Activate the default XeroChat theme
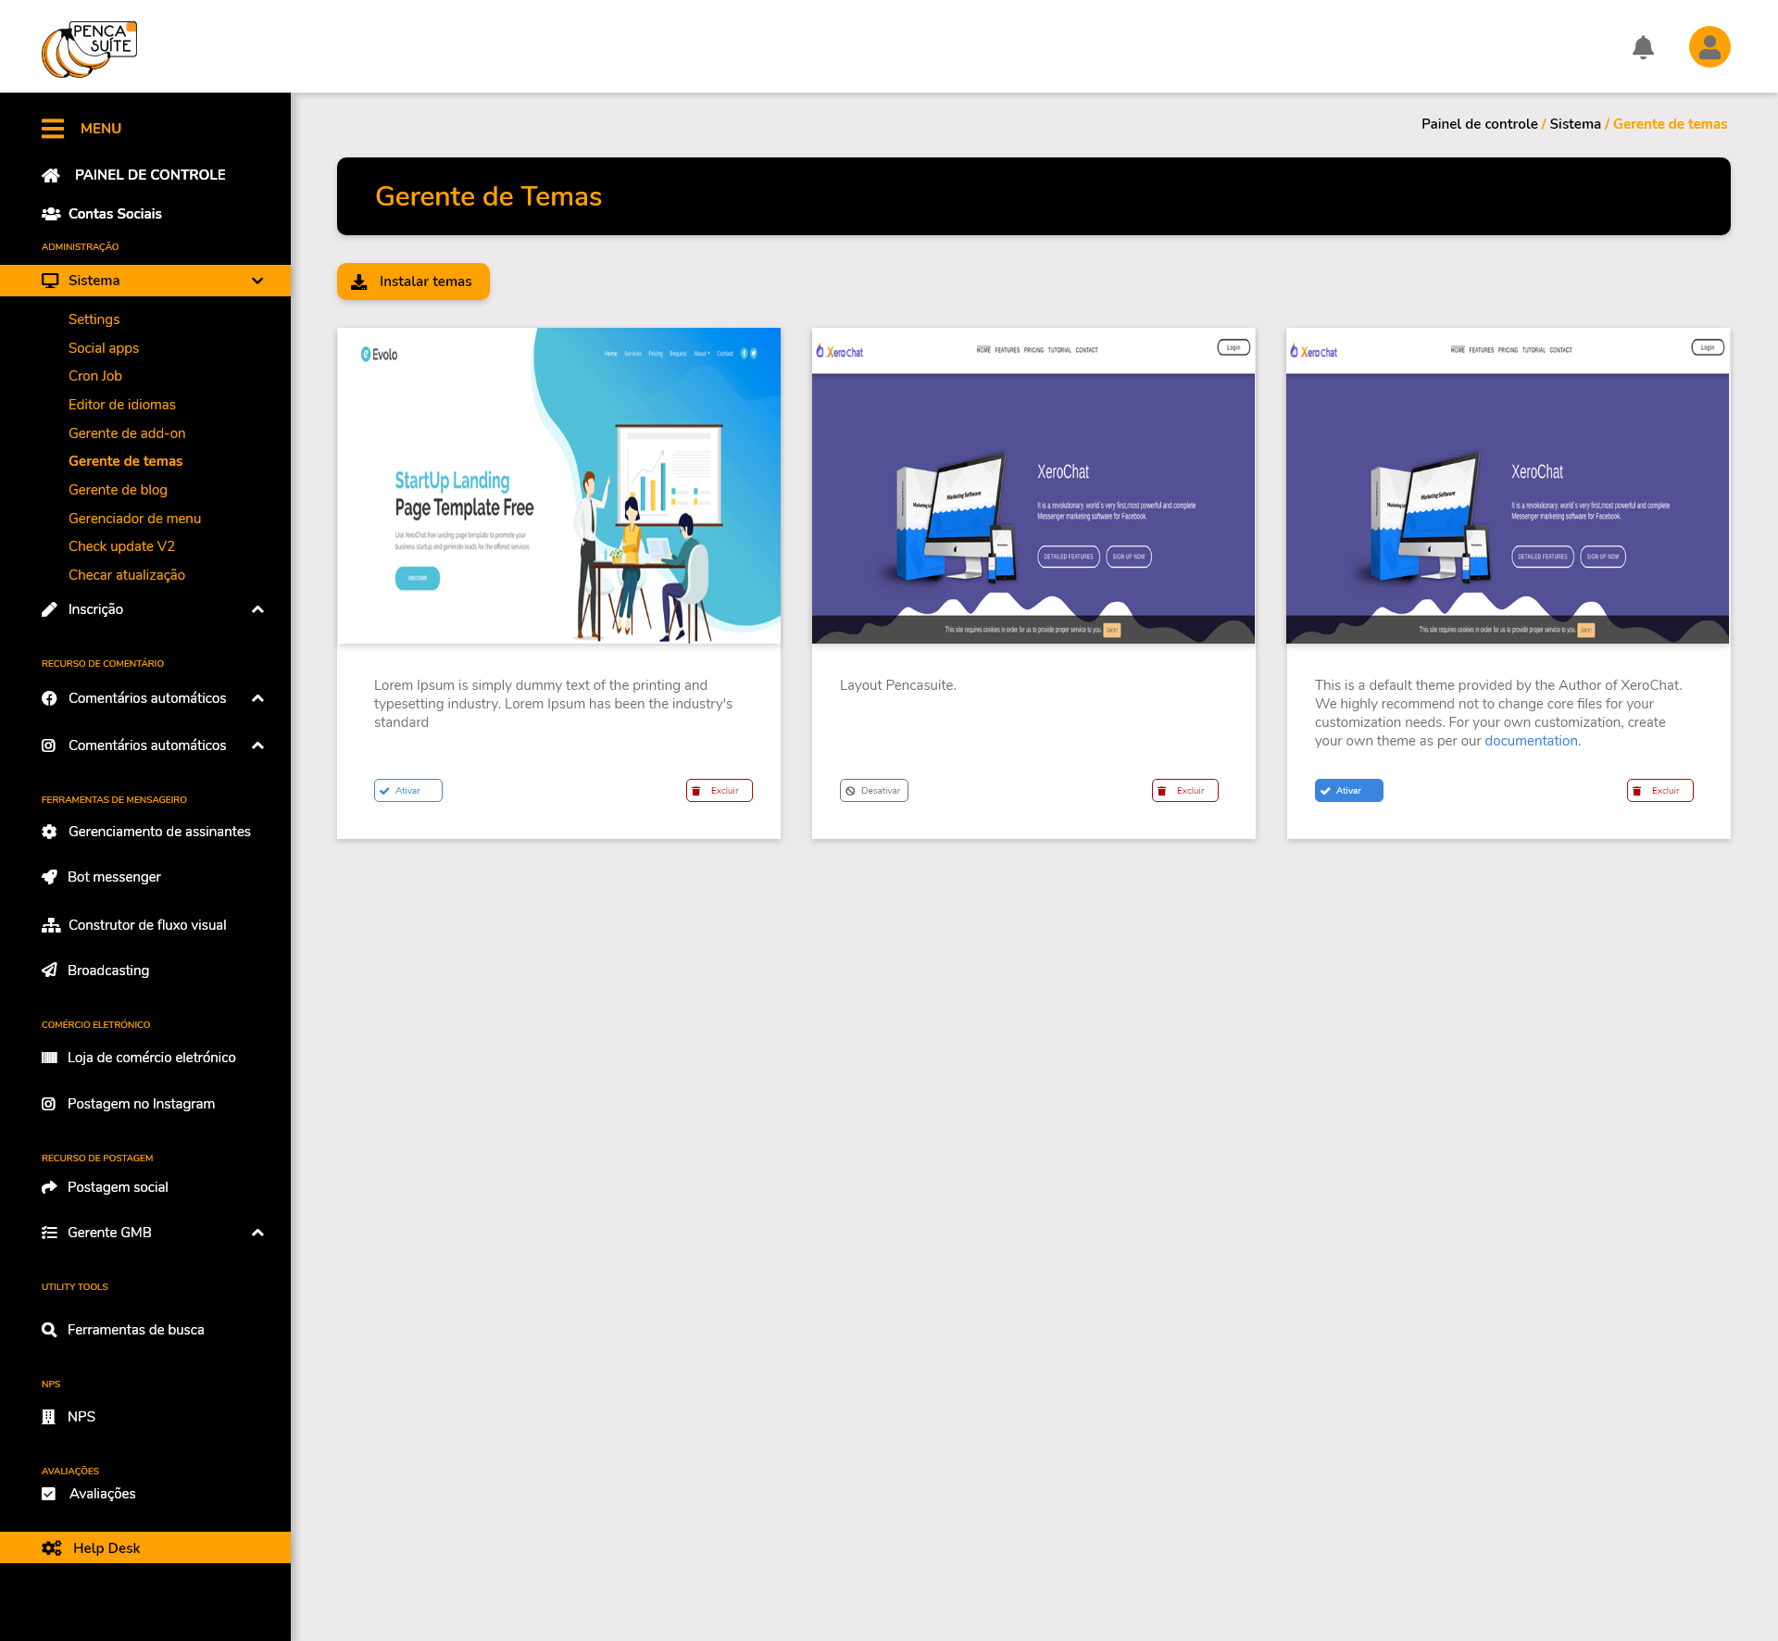This screenshot has width=1778, height=1641. pyautogui.click(x=1348, y=791)
